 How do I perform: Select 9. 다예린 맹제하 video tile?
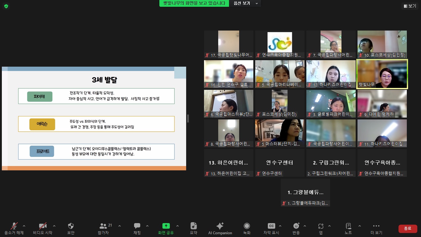(382, 104)
